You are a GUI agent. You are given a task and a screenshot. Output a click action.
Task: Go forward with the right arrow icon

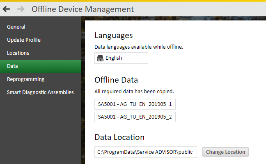21,9
